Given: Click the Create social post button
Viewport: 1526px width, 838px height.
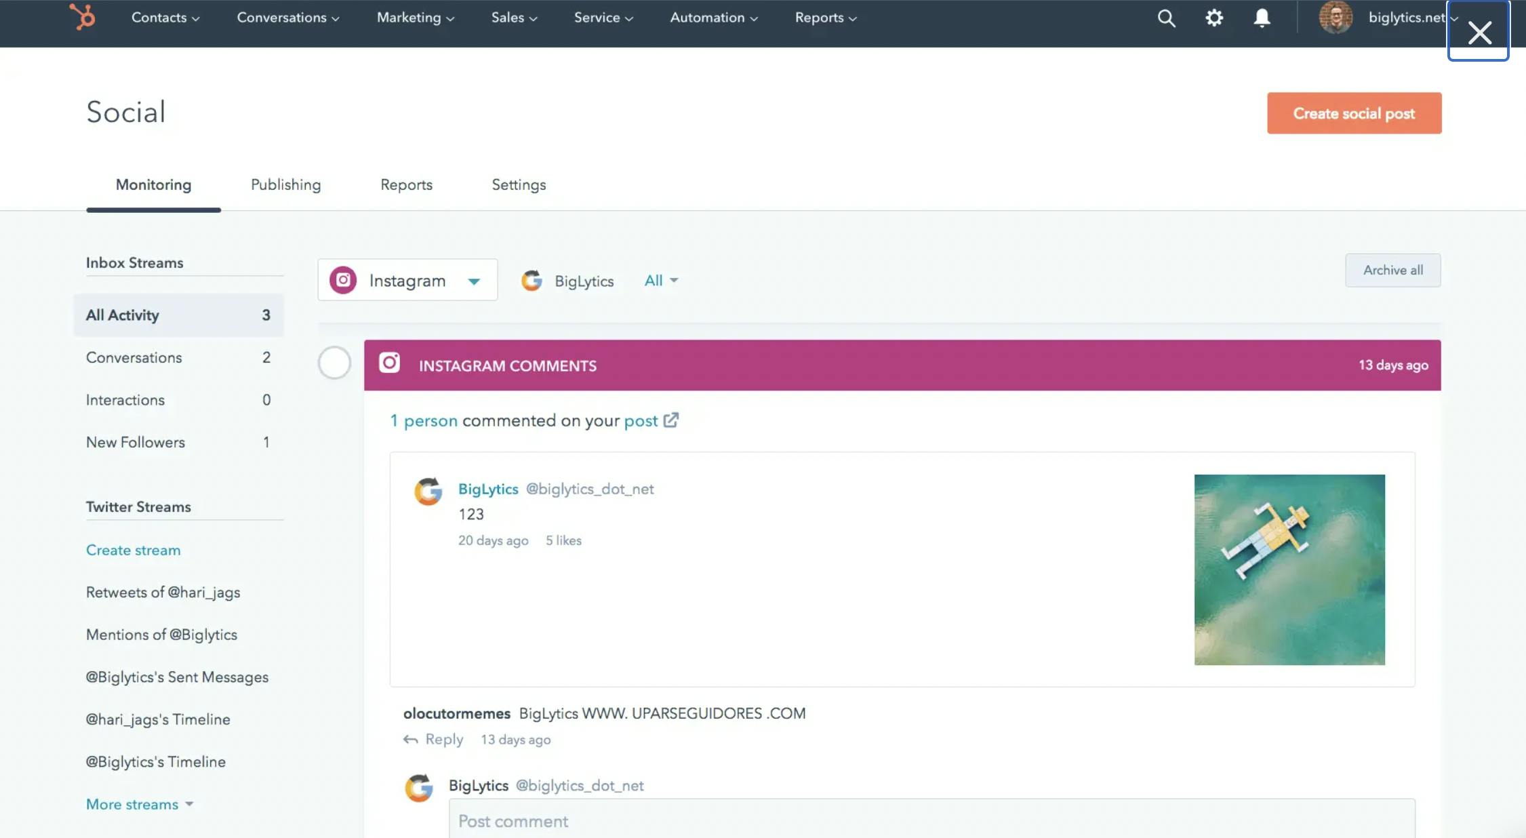Looking at the screenshot, I should click(1354, 113).
